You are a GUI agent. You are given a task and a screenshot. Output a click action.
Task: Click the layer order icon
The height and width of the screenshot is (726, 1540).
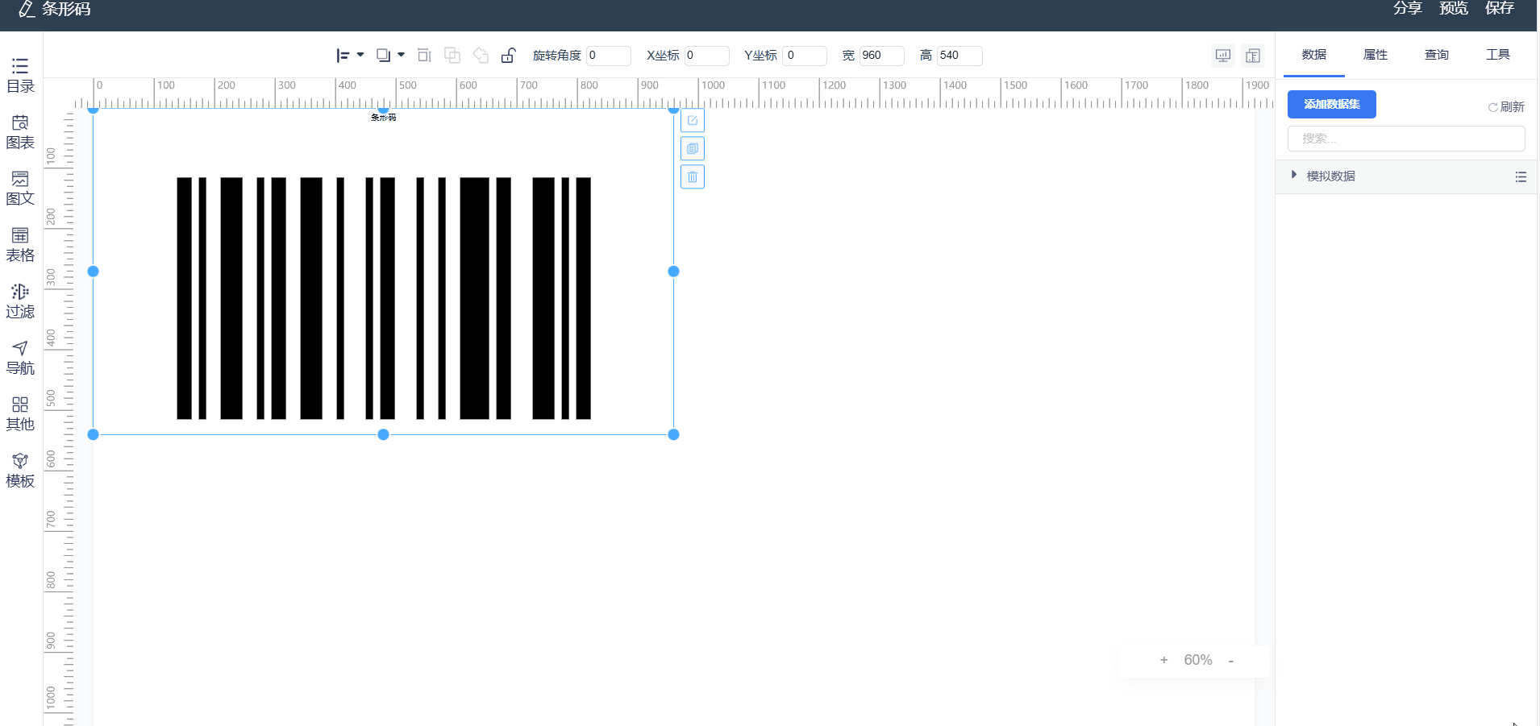tap(384, 56)
